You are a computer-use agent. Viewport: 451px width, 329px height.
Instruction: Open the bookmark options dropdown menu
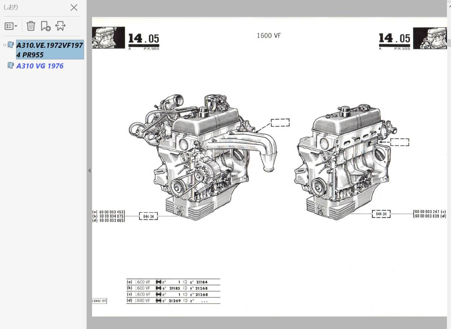(11, 26)
